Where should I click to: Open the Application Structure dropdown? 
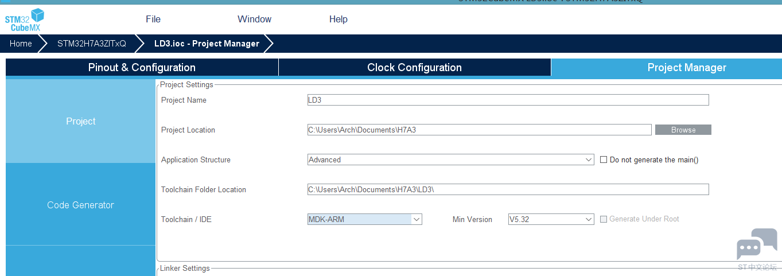click(451, 160)
